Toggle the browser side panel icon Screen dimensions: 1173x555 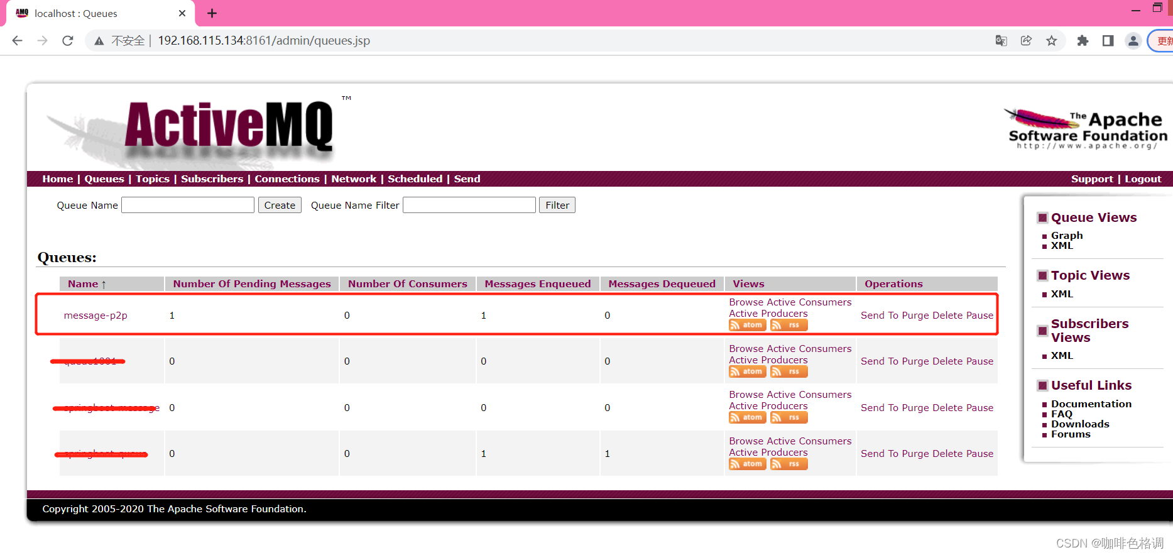1108,41
